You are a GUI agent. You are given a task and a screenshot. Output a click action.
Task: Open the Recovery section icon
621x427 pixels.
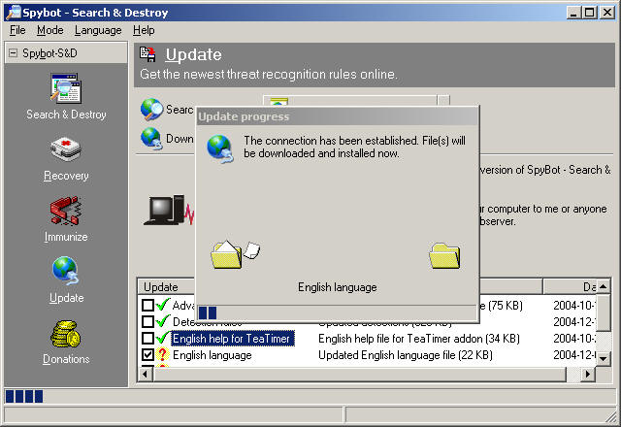coord(66,151)
